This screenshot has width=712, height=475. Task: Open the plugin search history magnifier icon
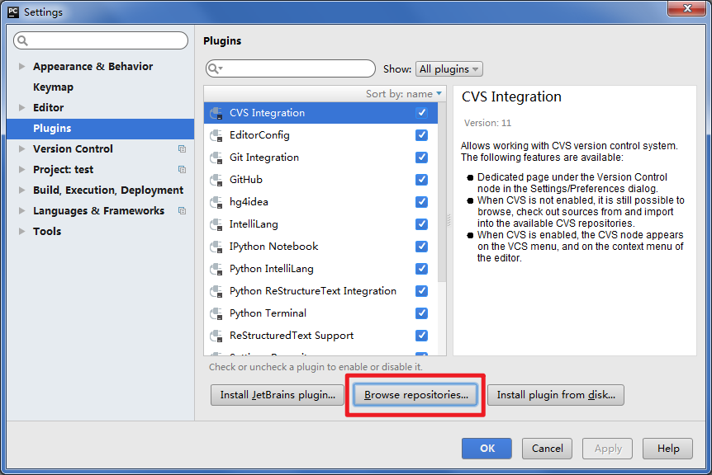pos(215,69)
